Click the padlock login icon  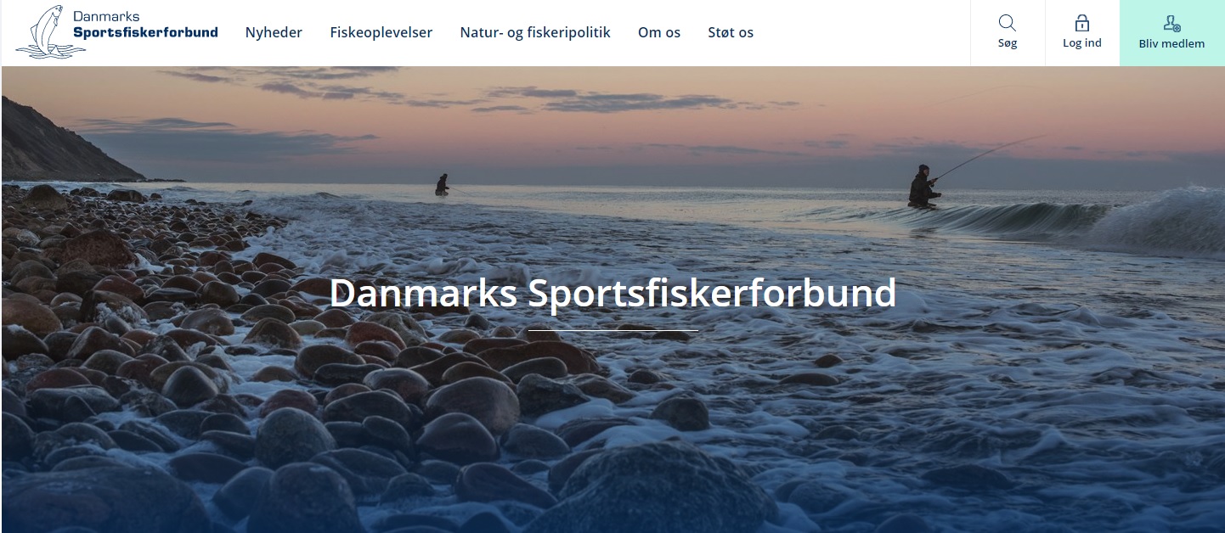1082,23
